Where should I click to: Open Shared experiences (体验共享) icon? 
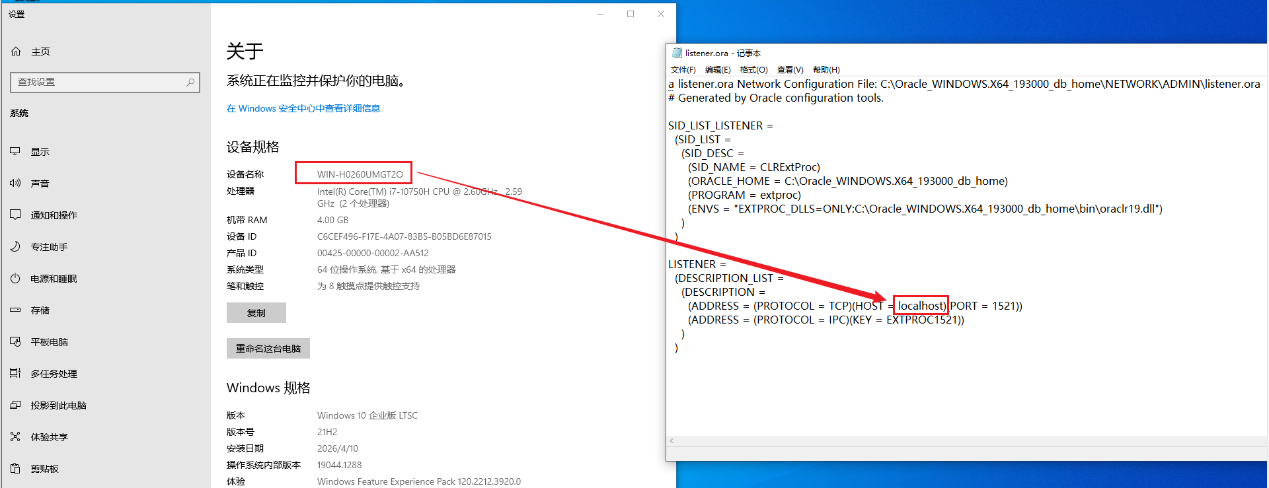click(15, 437)
